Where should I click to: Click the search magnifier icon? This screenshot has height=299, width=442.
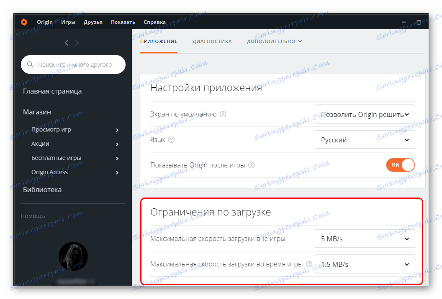click(30, 64)
